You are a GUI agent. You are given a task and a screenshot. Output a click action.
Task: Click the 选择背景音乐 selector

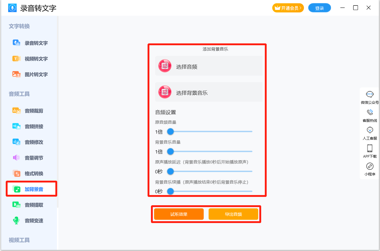click(x=209, y=92)
